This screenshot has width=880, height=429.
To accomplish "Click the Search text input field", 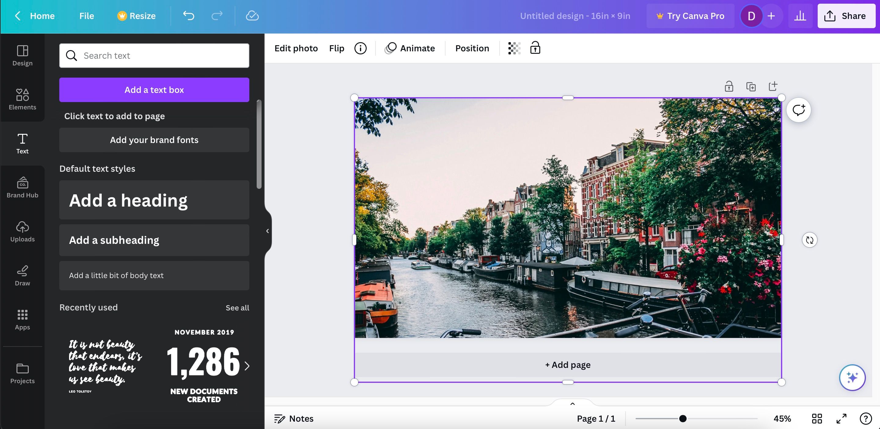I will click(154, 55).
